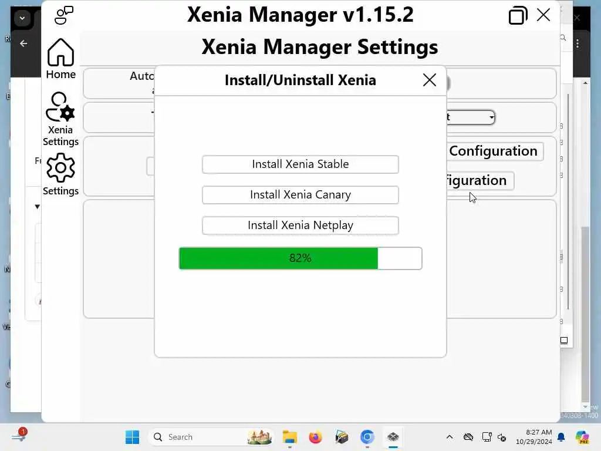The width and height of the screenshot is (601, 451).
Task: Click the vertical scrollbar in background window
Action: [x=585, y=314]
